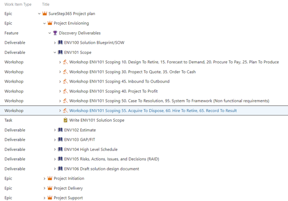
Task: Collapse the SureStep365 Project plan epic
Action: coord(40,14)
